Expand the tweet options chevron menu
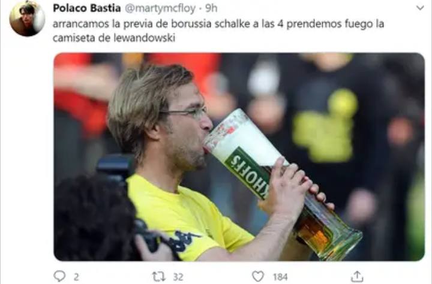This screenshot has width=432, height=284. coord(420,8)
